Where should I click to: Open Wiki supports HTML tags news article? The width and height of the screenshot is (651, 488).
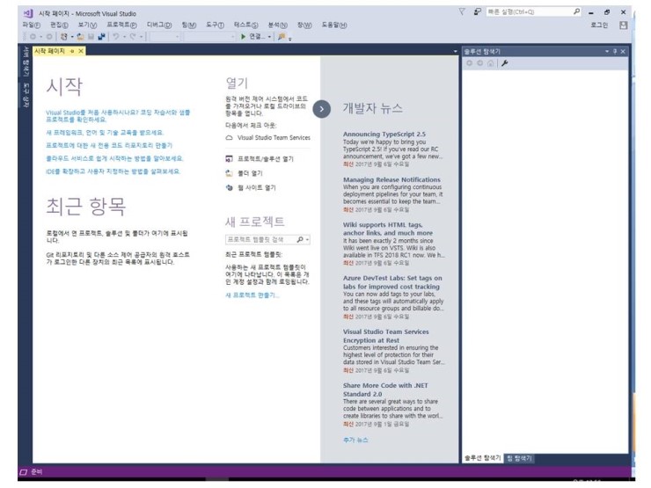pyautogui.click(x=388, y=229)
